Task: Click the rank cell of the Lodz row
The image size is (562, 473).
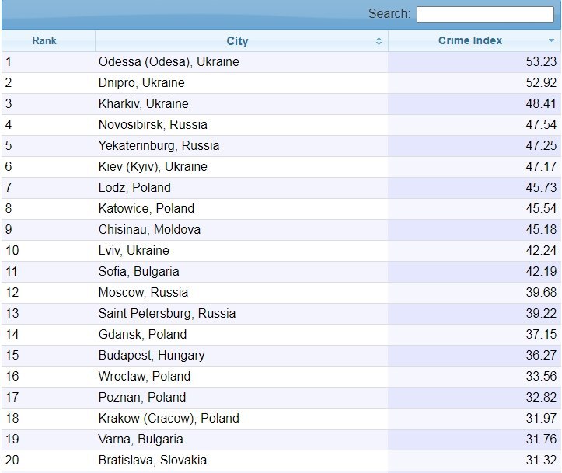Action: (48, 188)
